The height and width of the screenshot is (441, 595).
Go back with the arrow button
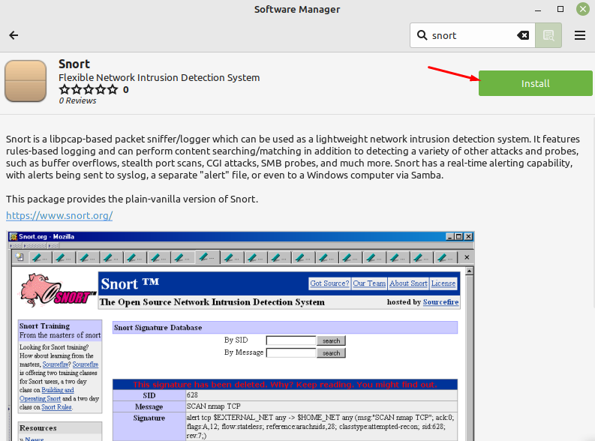click(x=14, y=35)
